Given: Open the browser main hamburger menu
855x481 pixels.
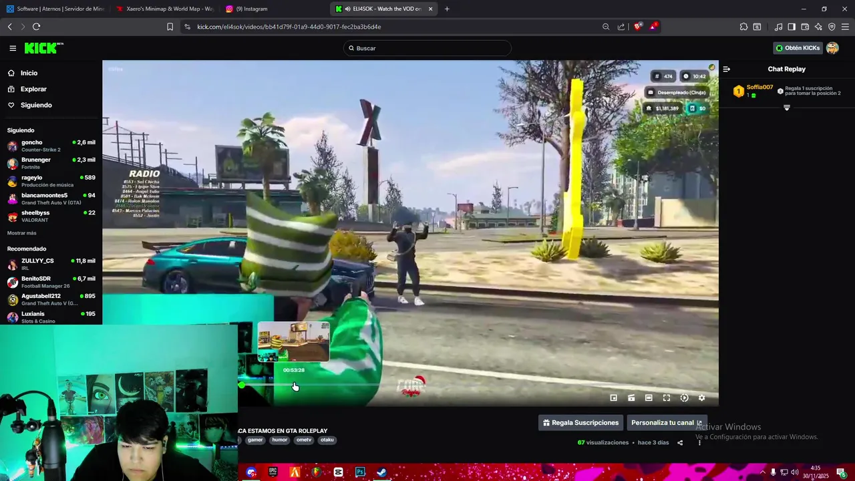Looking at the screenshot, I should click(845, 27).
